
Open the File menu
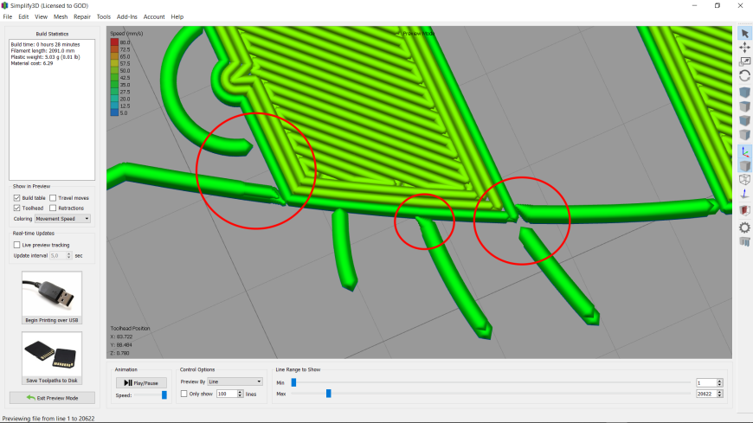(x=8, y=16)
